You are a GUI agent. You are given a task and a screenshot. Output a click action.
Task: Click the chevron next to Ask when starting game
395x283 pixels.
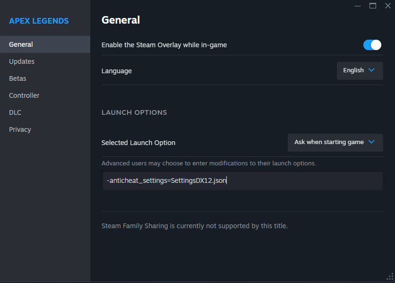(x=371, y=142)
